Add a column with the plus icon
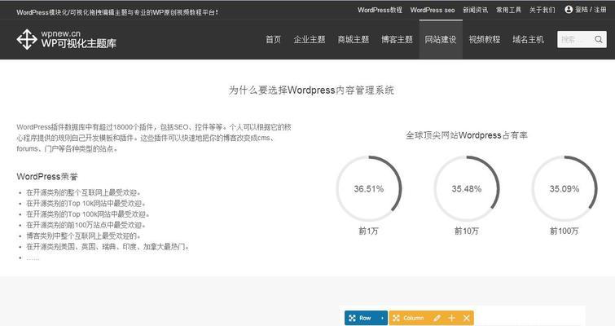615x326 pixels. tap(451, 318)
